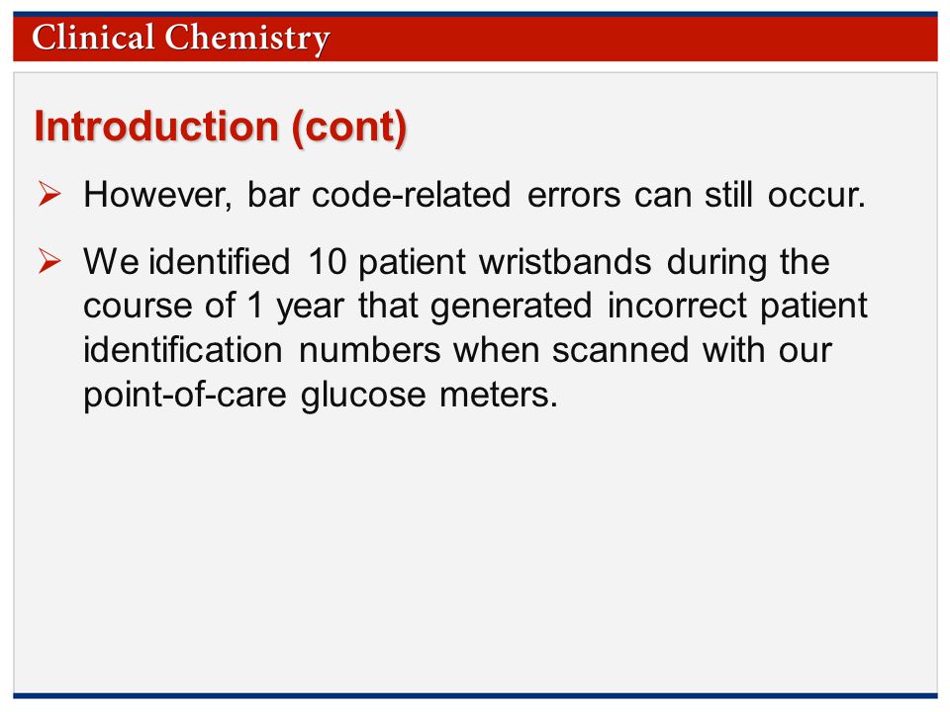The width and height of the screenshot is (950, 712).
Task: Click the phrase point-of-care
Action: [x=185, y=396]
